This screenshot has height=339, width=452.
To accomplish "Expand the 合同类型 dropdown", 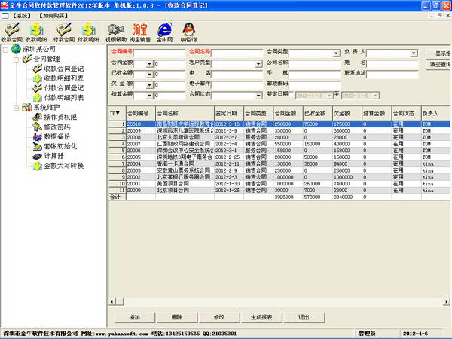I will pos(336,53).
